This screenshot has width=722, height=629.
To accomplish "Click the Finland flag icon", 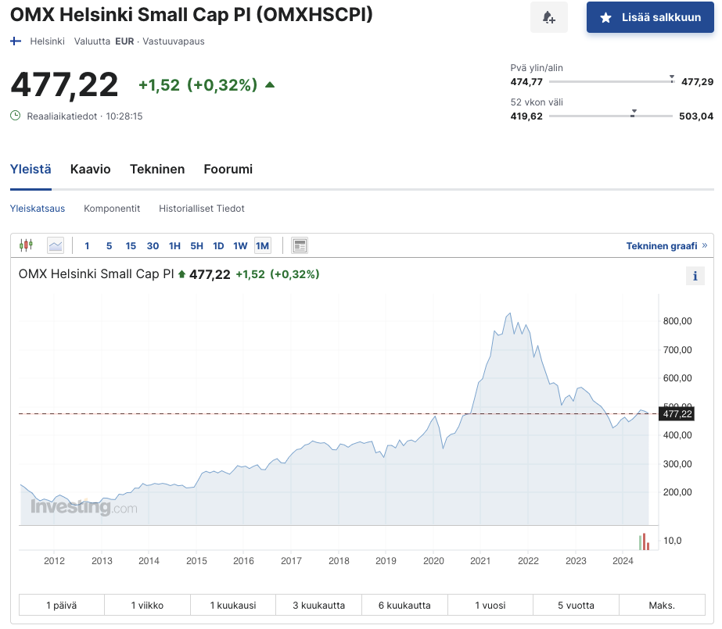I will pyautogui.click(x=16, y=41).
